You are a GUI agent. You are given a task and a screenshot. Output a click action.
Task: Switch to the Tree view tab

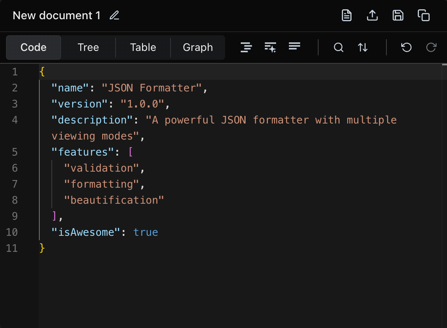[x=88, y=47]
